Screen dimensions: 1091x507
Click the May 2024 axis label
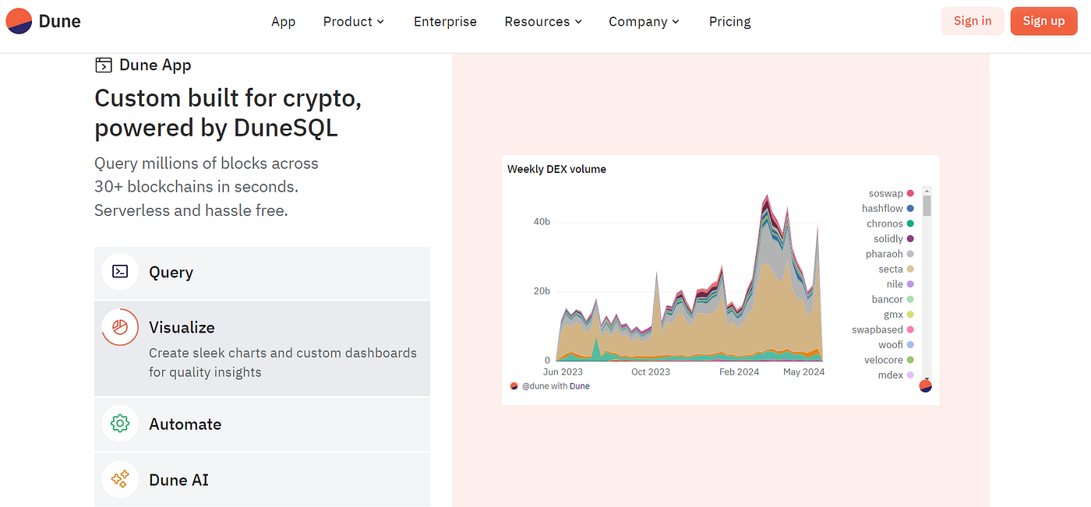click(804, 371)
